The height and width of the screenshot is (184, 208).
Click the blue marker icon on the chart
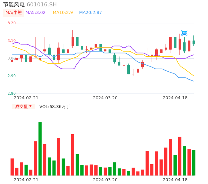(184, 32)
